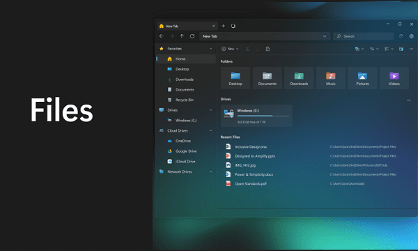The width and height of the screenshot is (418, 251).
Task: Open Recycle Bin in the sidebar
Action: pyautogui.click(x=186, y=100)
